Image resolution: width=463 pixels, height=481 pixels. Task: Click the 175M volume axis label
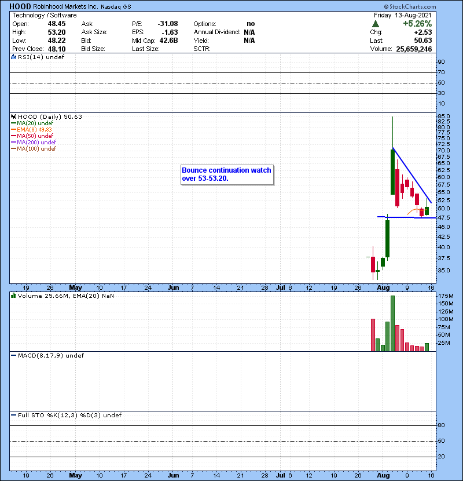tap(446, 296)
